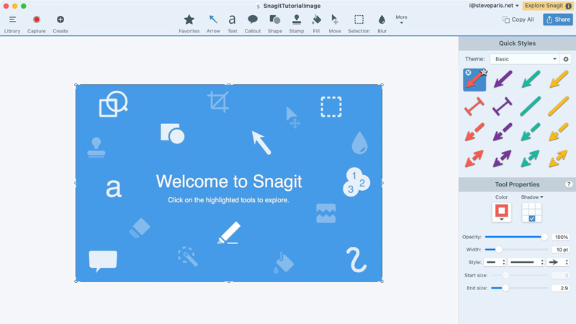Toggle favorite star on red arrow style
This screenshot has height=324, width=576.
pyautogui.click(x=484, y=72)
